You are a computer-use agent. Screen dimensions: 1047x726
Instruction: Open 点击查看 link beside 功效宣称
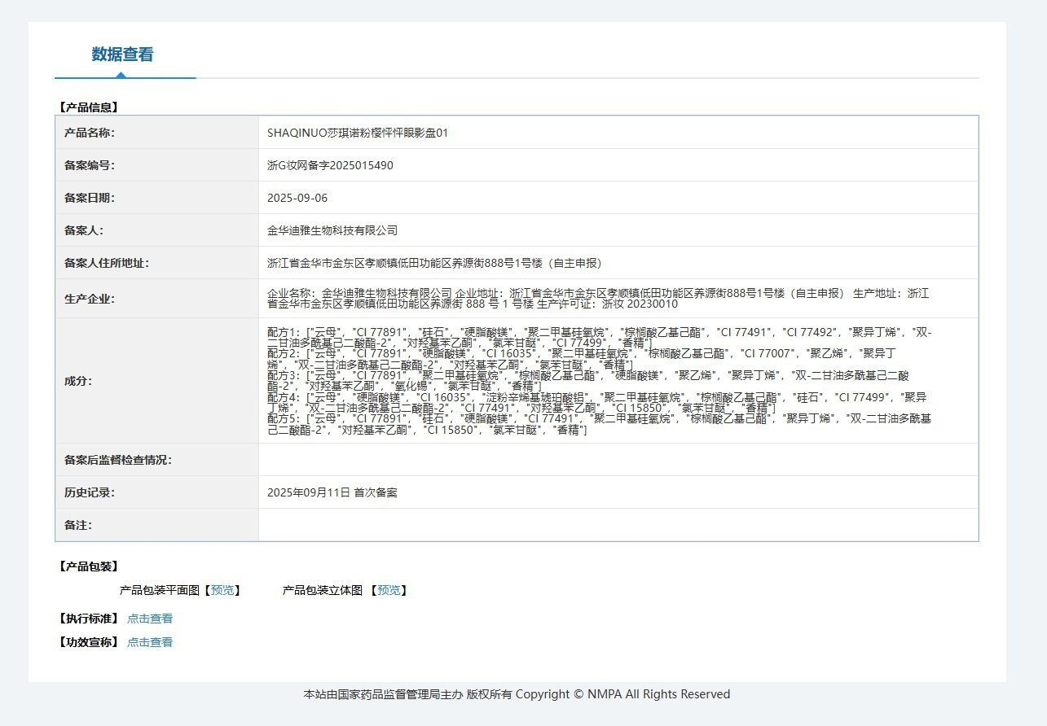pyautogui.click(x=150, y=642)
